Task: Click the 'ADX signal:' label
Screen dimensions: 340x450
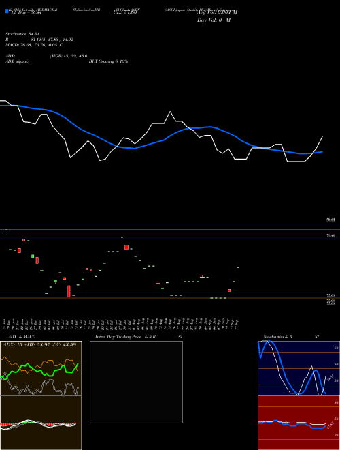Action: pos(17,61)
